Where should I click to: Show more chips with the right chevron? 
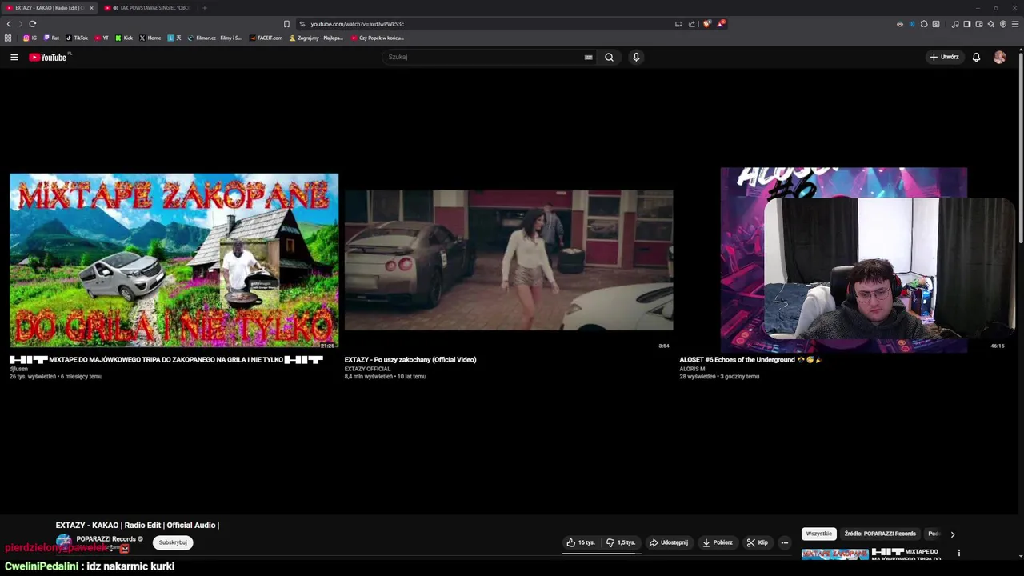point(952,534)
